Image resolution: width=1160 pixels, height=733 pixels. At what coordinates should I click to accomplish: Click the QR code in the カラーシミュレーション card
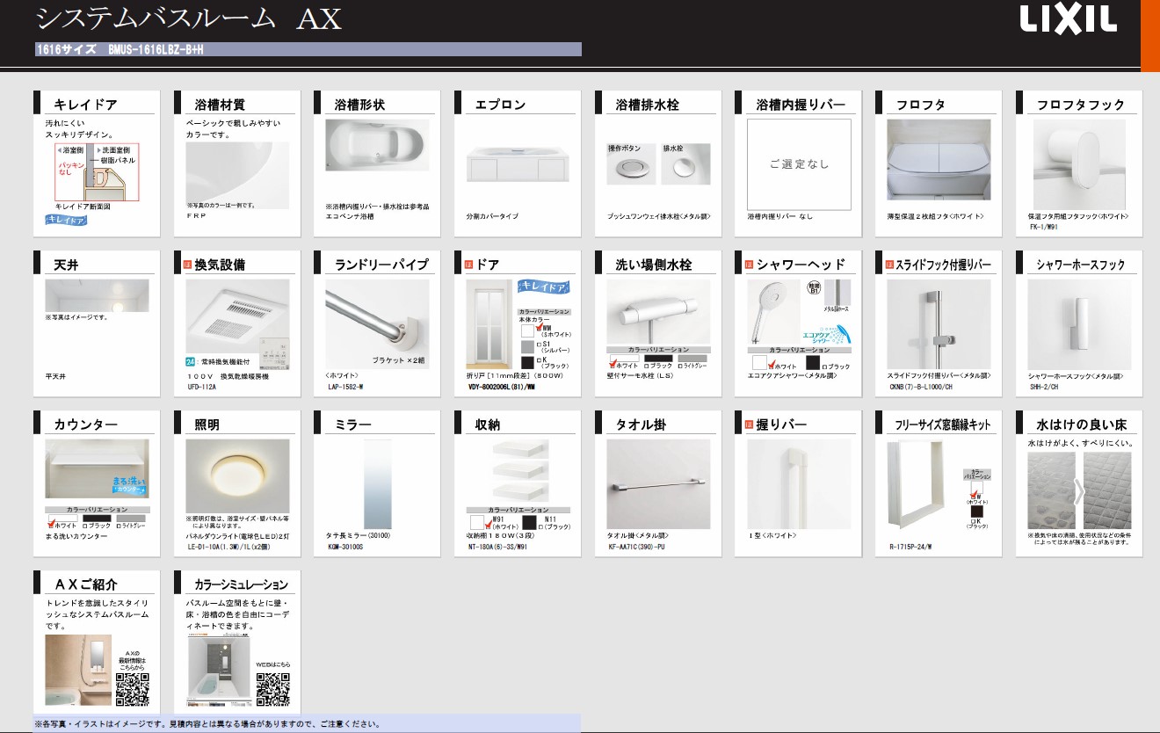(x=272, y=690)
